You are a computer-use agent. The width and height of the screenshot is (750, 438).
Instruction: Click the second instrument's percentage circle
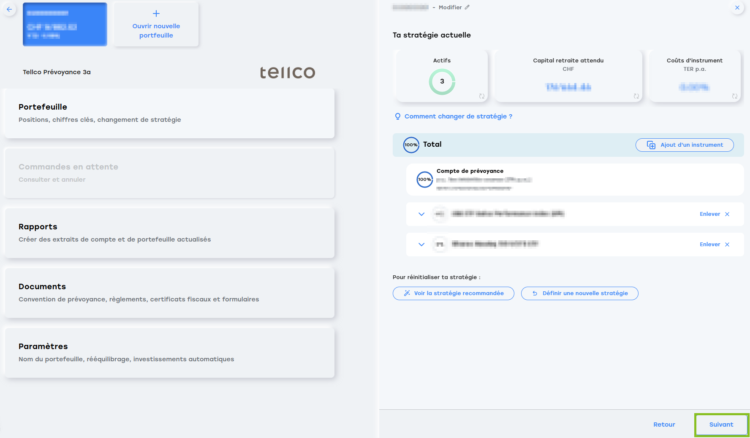click(440, 245)
